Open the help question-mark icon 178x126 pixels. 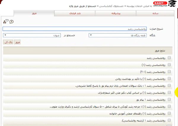pyautogui.click(x=12, y=22)
